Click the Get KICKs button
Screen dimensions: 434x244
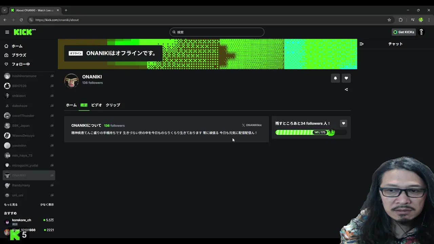click(x=404, y=32)
